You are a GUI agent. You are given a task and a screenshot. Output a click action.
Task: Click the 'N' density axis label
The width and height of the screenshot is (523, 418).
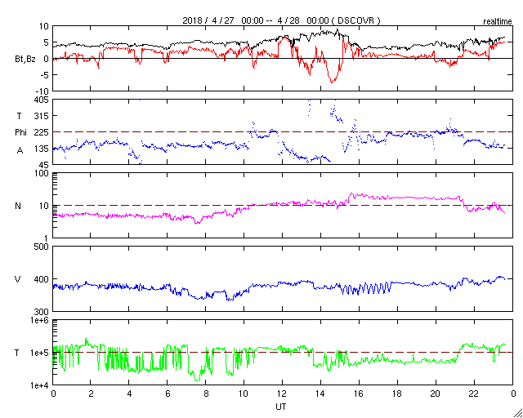pyautogui.click(x=18, y=206)
